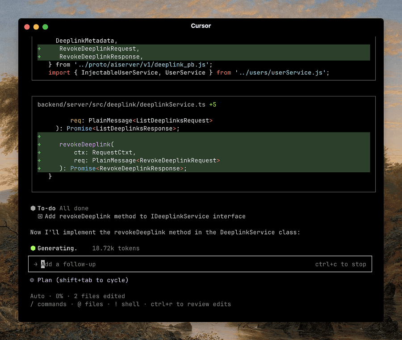Click the To-do hexagon icon
Image resolution: width=402 pixels, height=340 pixels.
[x=33, y=208]
